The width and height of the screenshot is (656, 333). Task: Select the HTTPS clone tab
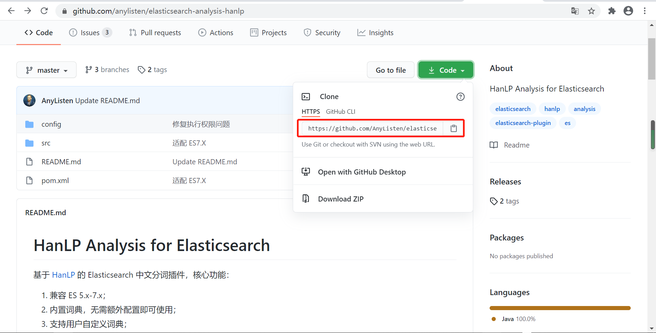311,112
